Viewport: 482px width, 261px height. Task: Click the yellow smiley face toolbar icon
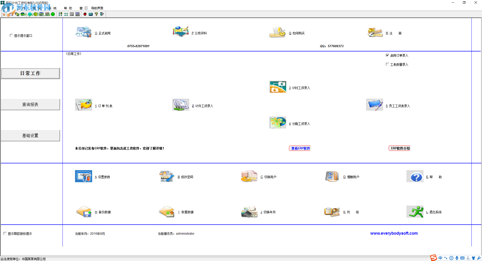[x=36, y=14]
